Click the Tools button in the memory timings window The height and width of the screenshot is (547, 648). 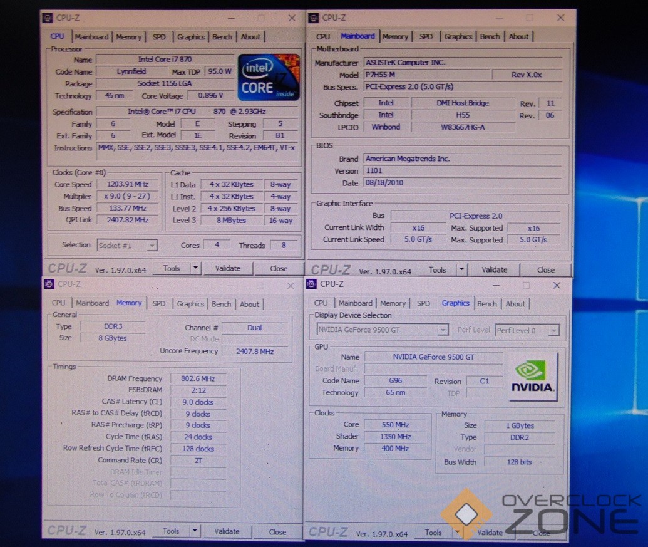[x=171, y=531]
